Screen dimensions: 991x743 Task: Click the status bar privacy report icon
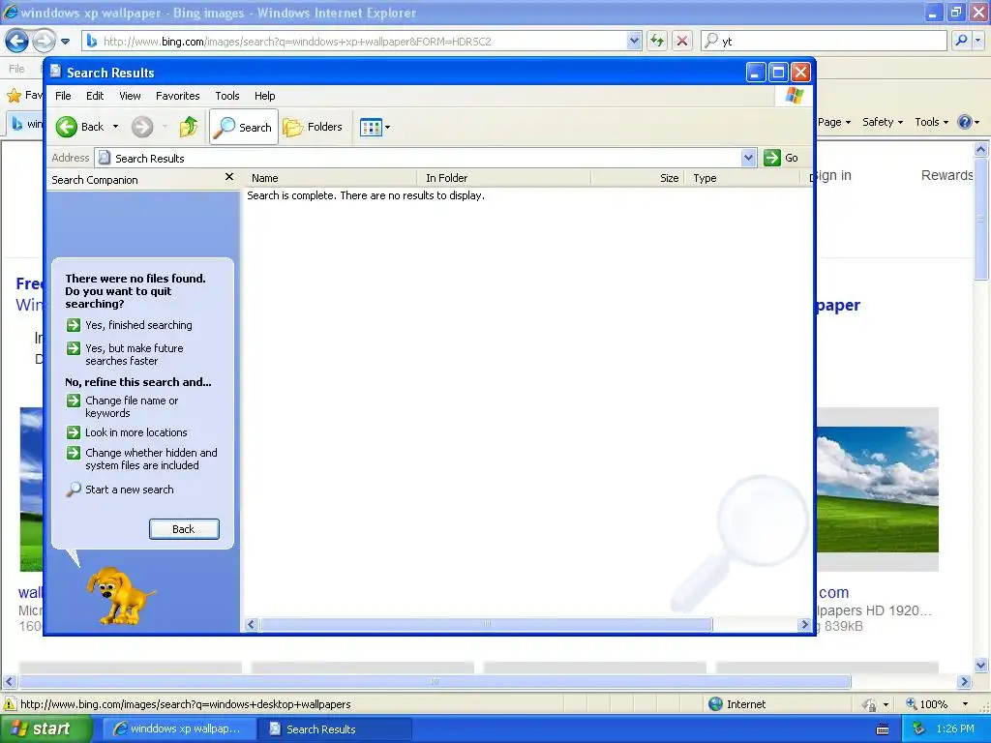point(870,704)
